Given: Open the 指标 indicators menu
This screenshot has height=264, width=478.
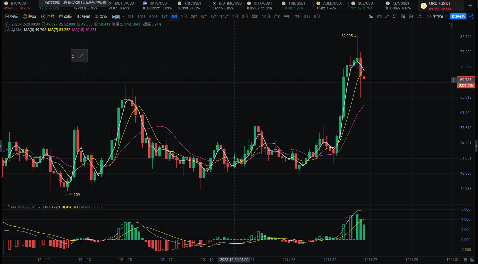Looking at the screenshot, I should (12, 16).
